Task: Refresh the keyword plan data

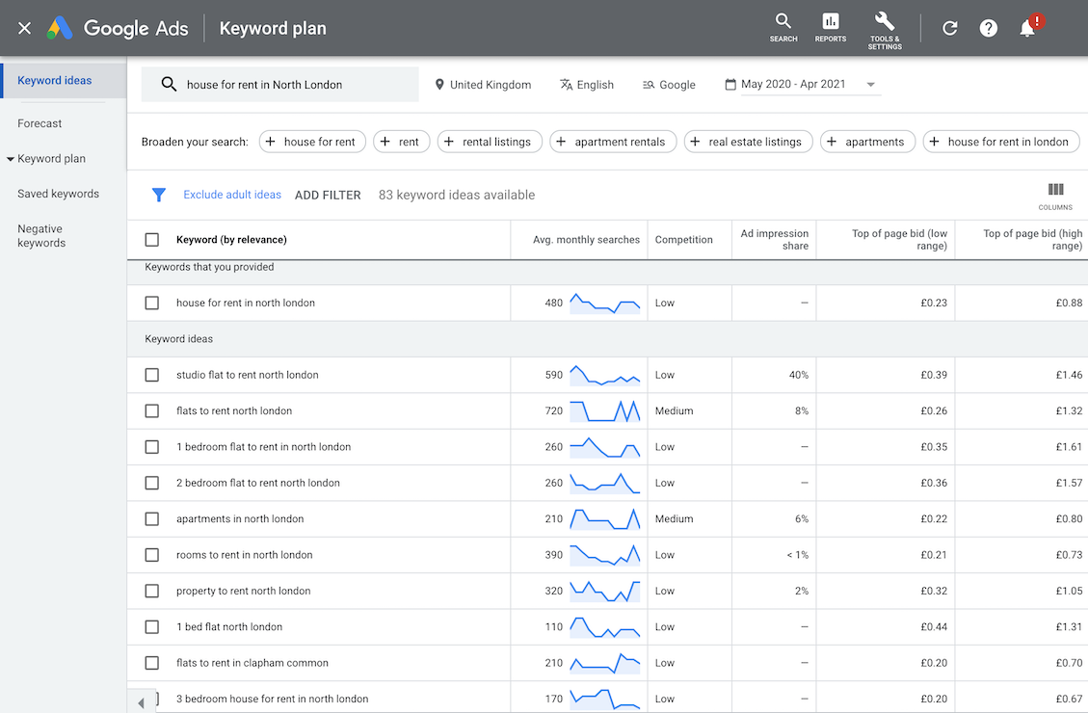Action: coord(949,28)
